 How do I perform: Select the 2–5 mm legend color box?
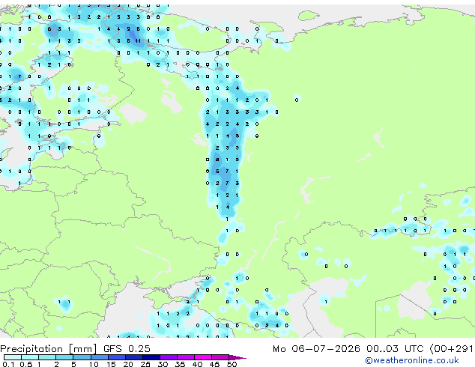click(64, 357)
